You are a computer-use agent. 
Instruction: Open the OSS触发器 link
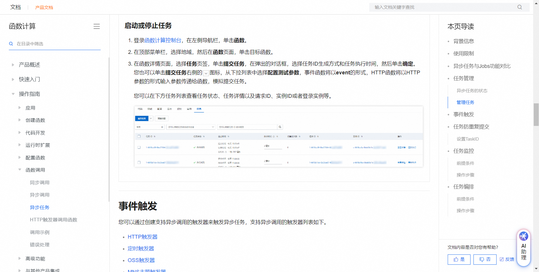141,260
